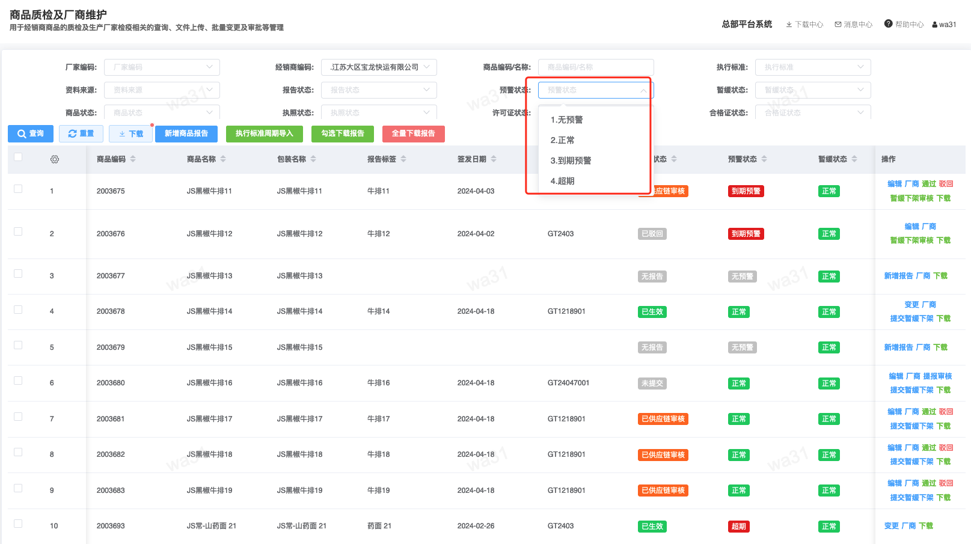971x544 pixels.
Task: Click the red 全量下载报告 button
Action: [x=413, y=133]
